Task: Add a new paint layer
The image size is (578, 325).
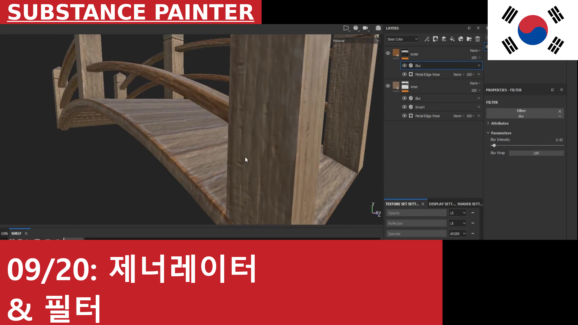Action: [444, 39]
